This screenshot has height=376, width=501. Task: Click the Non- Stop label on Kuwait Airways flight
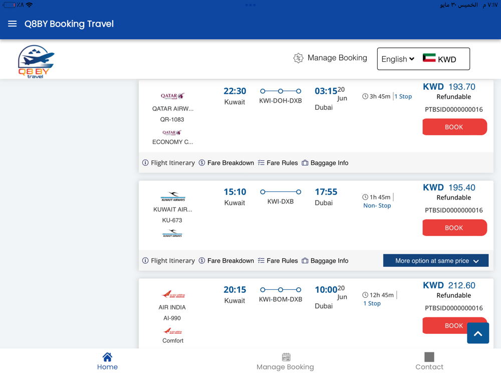(377, 206)
